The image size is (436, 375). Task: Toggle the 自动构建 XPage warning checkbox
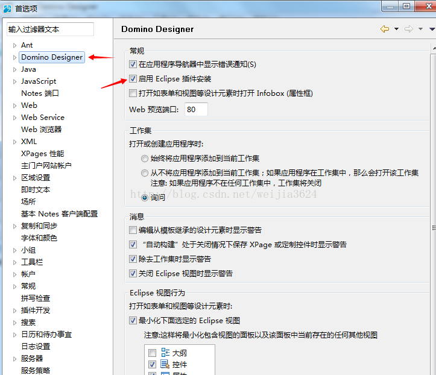click(133, 245)
